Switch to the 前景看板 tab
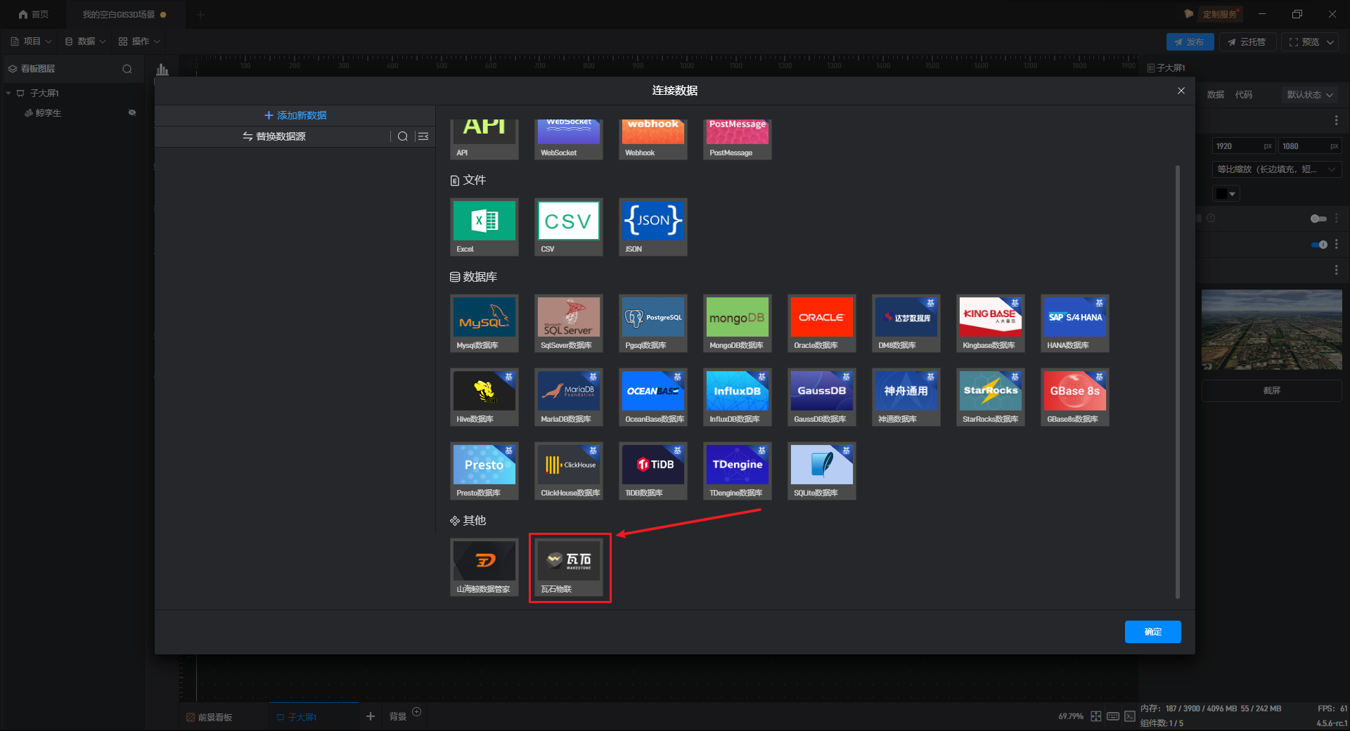 click(210, 717)
